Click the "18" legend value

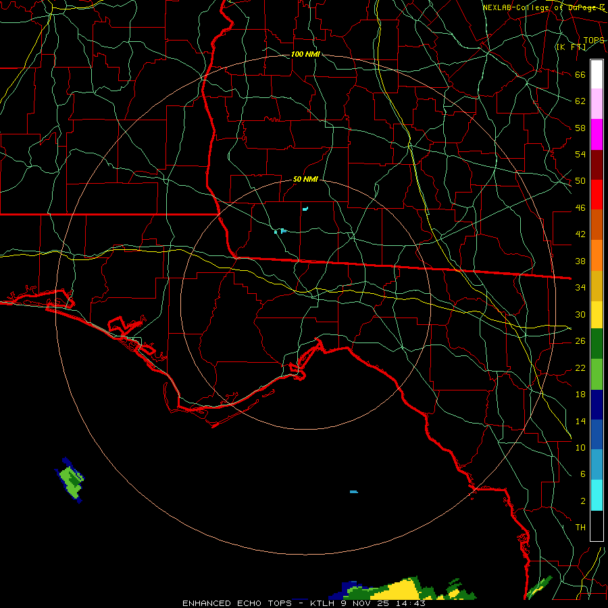[580, 395]
